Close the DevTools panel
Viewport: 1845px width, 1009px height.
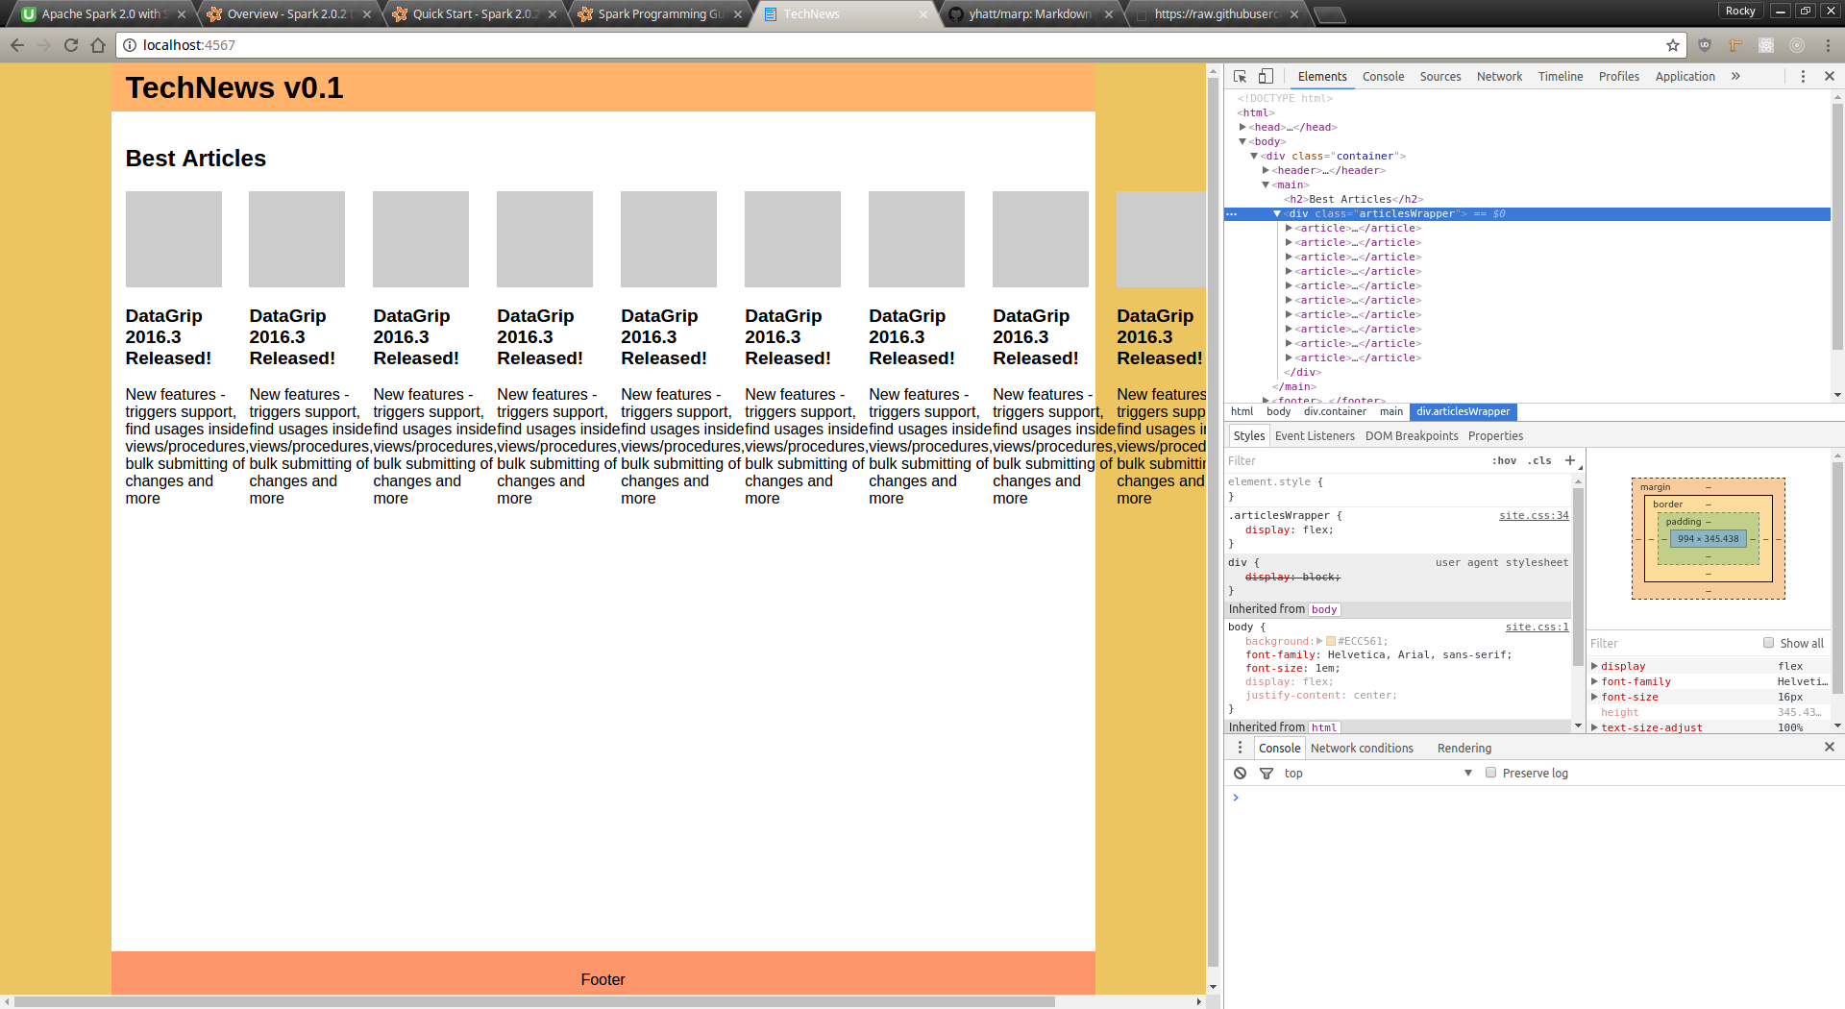tap(1830, 76)
